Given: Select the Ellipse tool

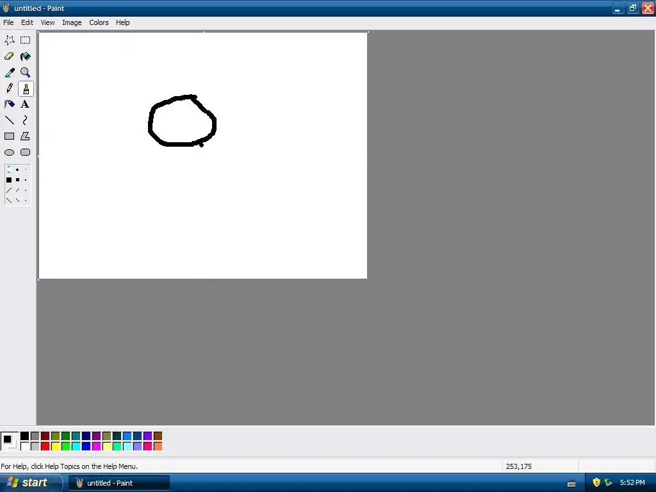Looking at the screenshot, I should click(x=9, y=152).
